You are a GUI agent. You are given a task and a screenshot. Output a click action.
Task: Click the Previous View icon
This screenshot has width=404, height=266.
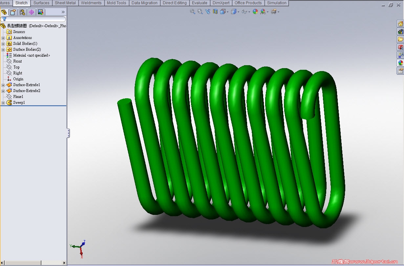[x=208, y=11]
